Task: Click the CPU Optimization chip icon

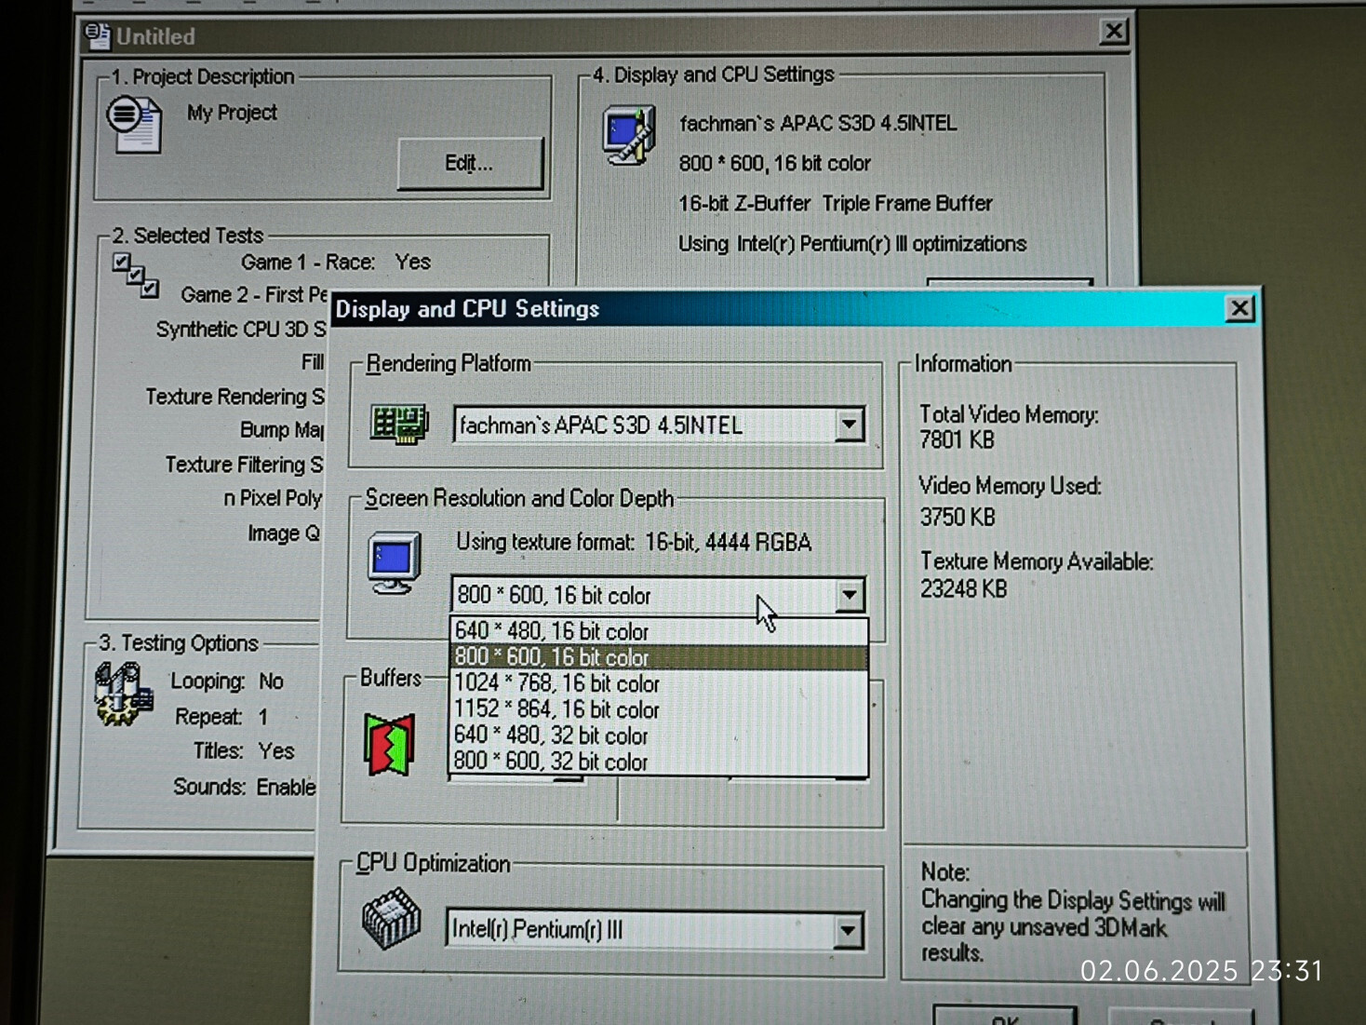Action: click(391, 919)
